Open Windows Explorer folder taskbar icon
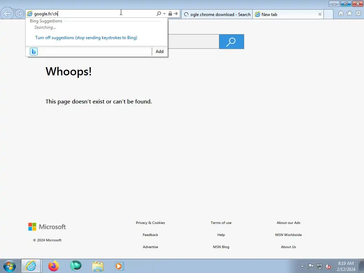The height and width of the screenshot is (273, 364). coord(98,266)
